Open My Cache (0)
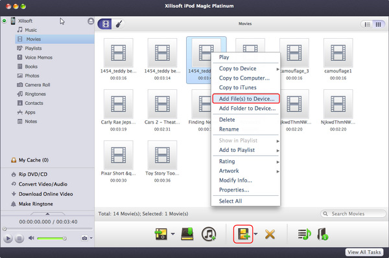 30,160
